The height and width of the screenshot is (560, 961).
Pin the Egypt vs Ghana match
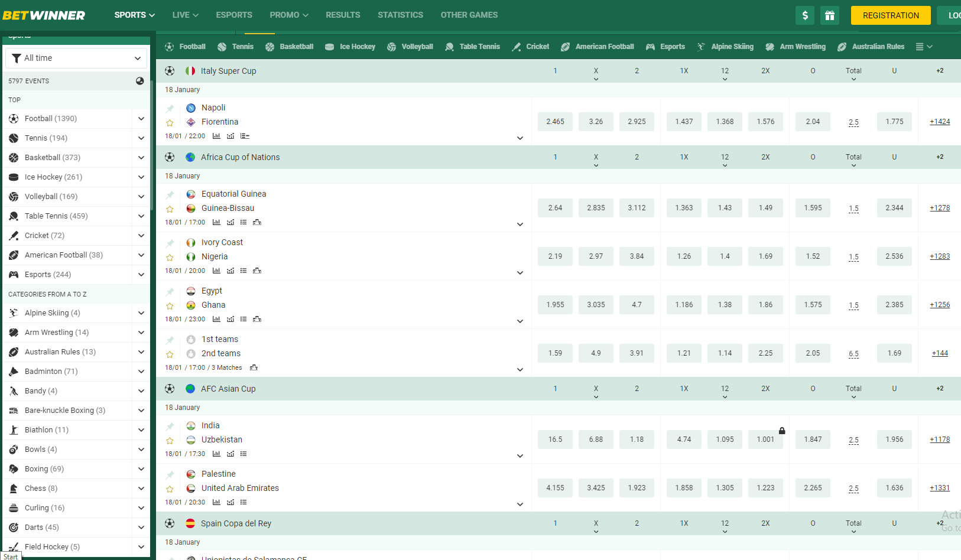[x=170, y=291]
